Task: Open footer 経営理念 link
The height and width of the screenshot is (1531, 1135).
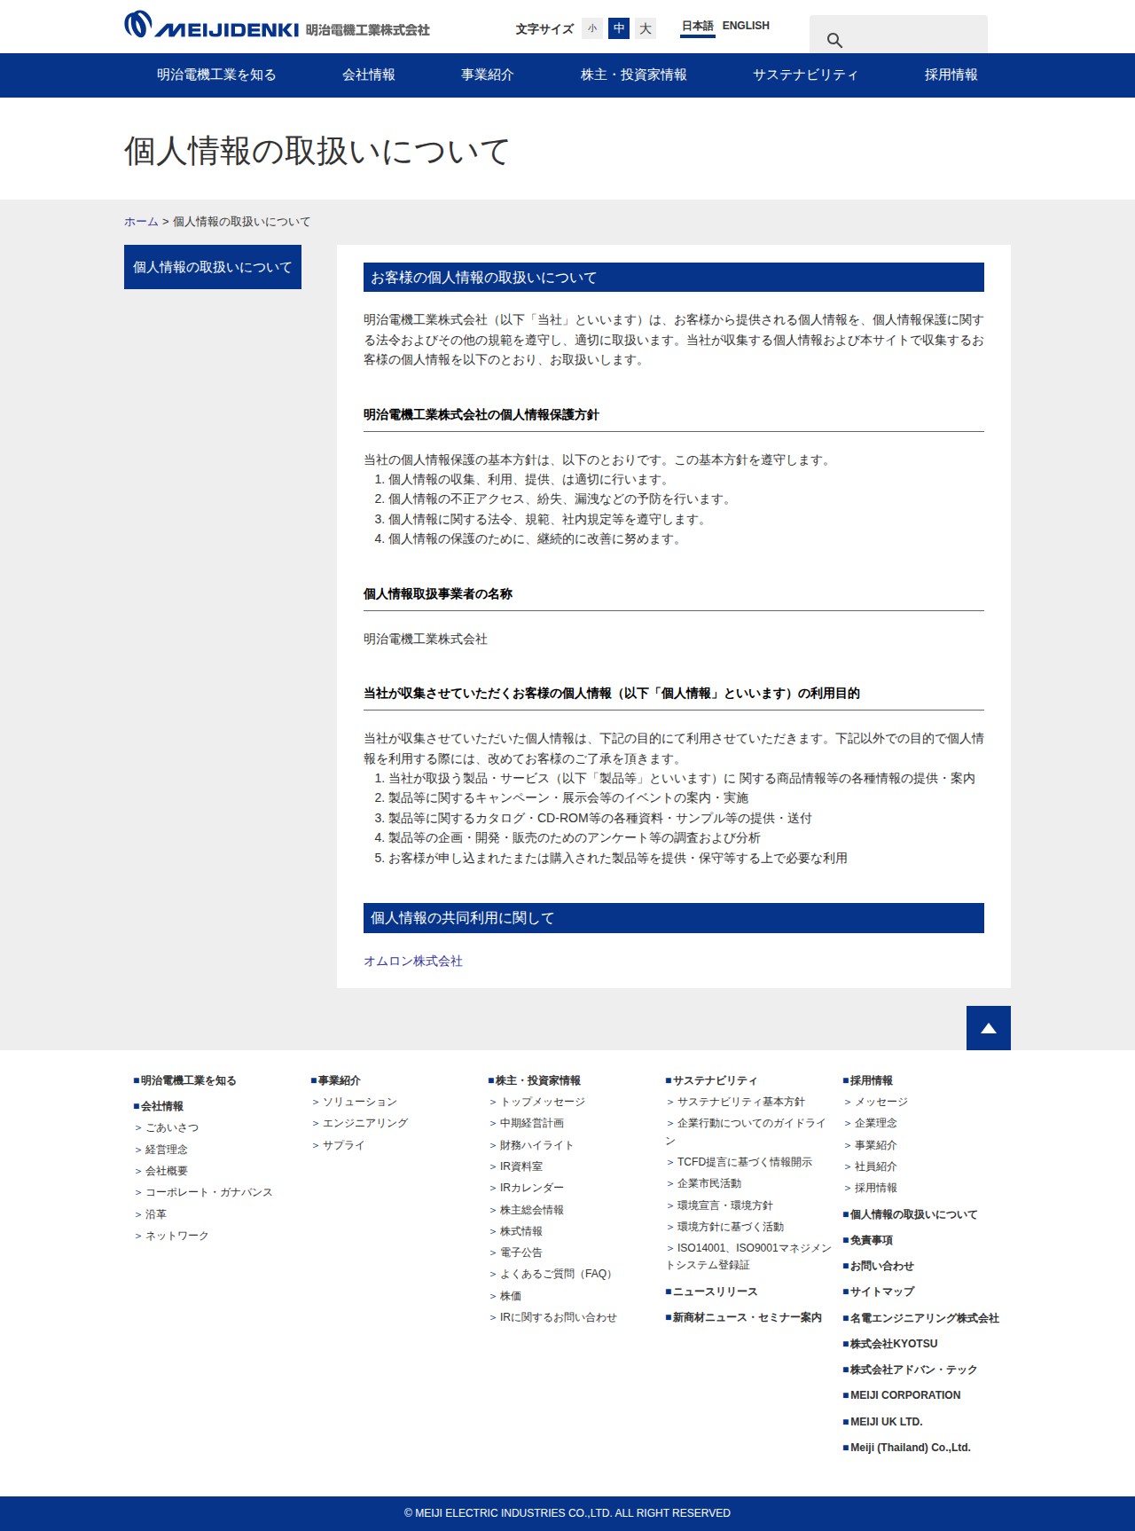Action: pyautogui.click(x=166, y=1150)
